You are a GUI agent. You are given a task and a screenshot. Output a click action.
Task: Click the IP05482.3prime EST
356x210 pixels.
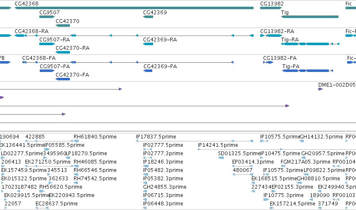click(146, 174)
